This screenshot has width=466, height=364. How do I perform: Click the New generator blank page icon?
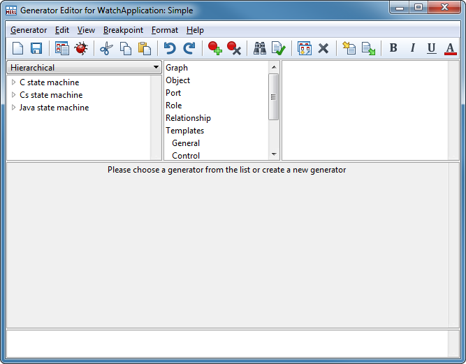(x=18, y=48)
